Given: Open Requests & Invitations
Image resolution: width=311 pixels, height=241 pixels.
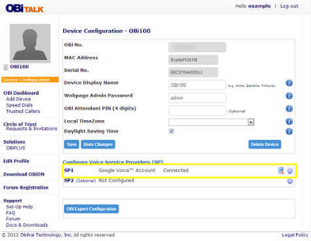Looking at the screenshot, I should click(31, 129).
